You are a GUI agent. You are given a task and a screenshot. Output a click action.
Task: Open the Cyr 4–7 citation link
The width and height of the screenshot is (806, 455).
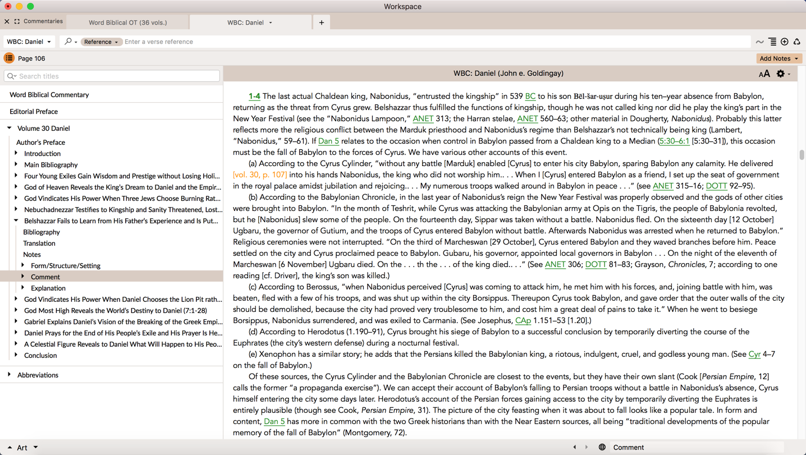point(754,354)
